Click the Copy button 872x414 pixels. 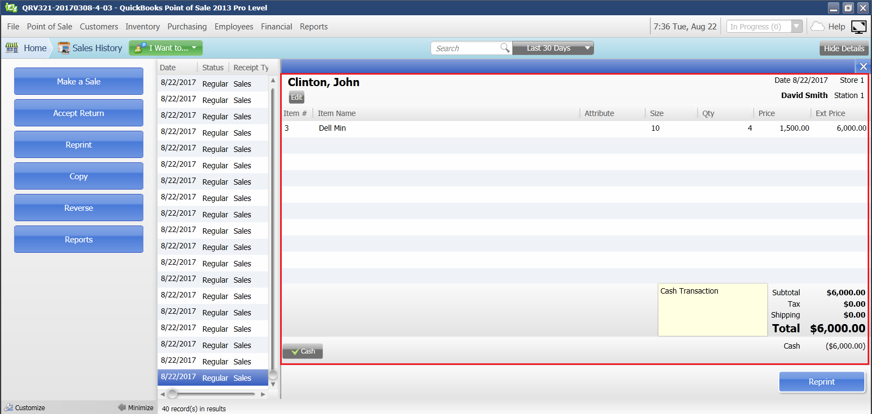point(78,176)
